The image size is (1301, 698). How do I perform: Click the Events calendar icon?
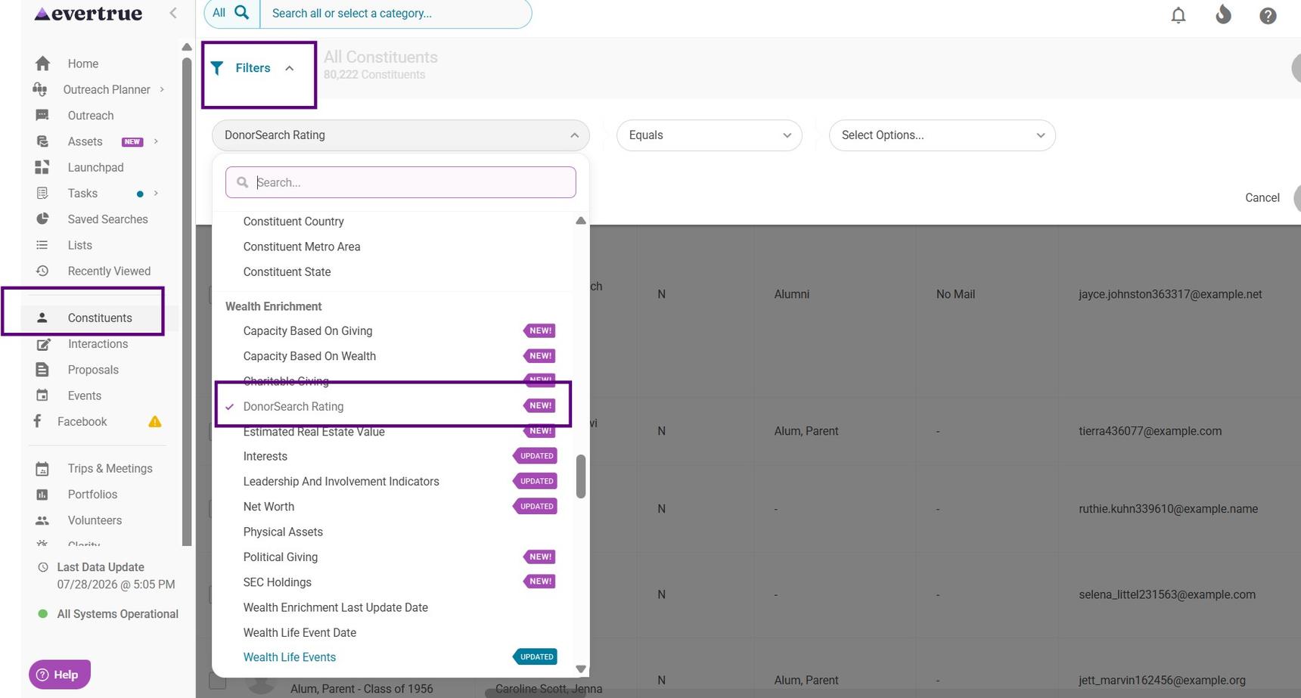42,396
